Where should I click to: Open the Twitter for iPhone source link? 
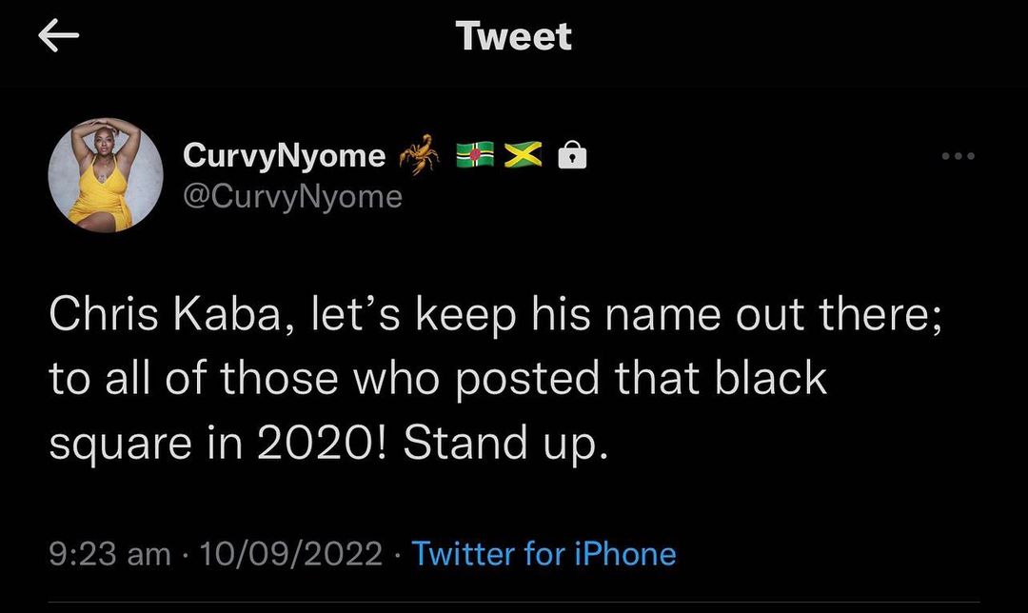tap(544, 553)
